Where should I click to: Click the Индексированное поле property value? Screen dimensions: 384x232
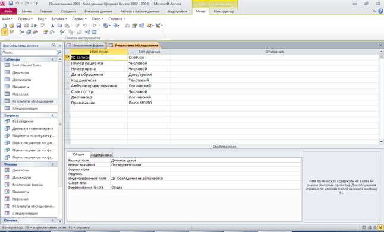coord(206,179)
